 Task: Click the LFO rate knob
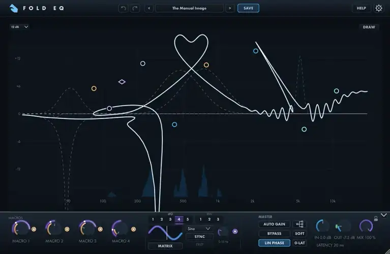(x=223, y=232)
